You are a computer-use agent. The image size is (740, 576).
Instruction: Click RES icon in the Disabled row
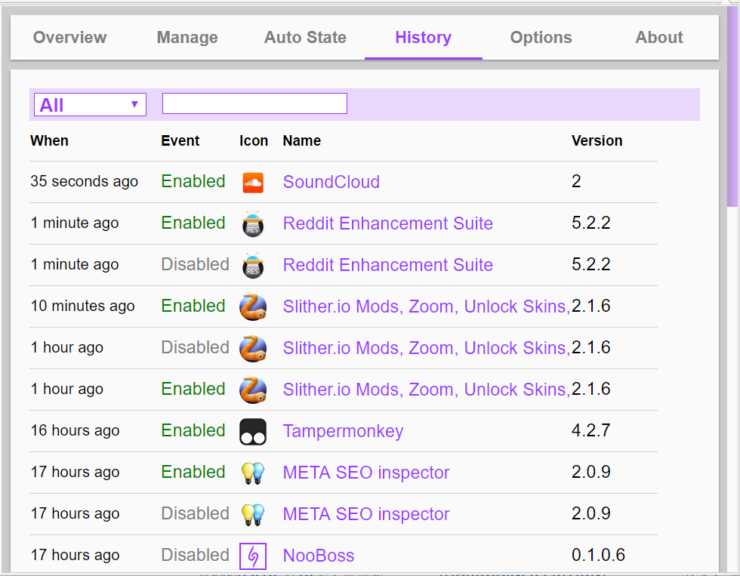[x=253, y=265]
